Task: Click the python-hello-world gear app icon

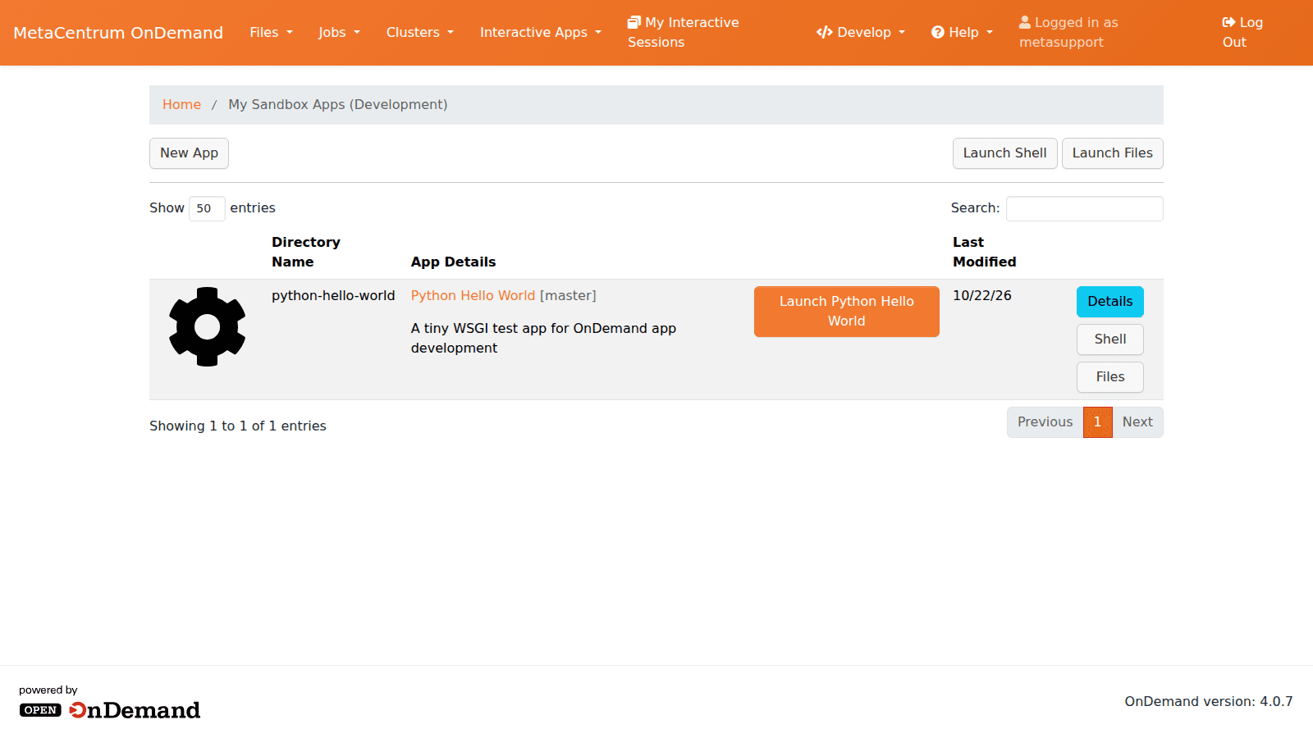Action: [x=207, y=326]
